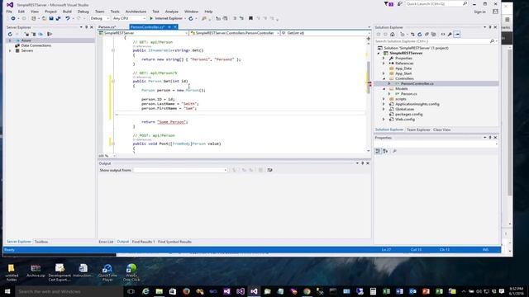Open the Analyze menu

point(171,12)
